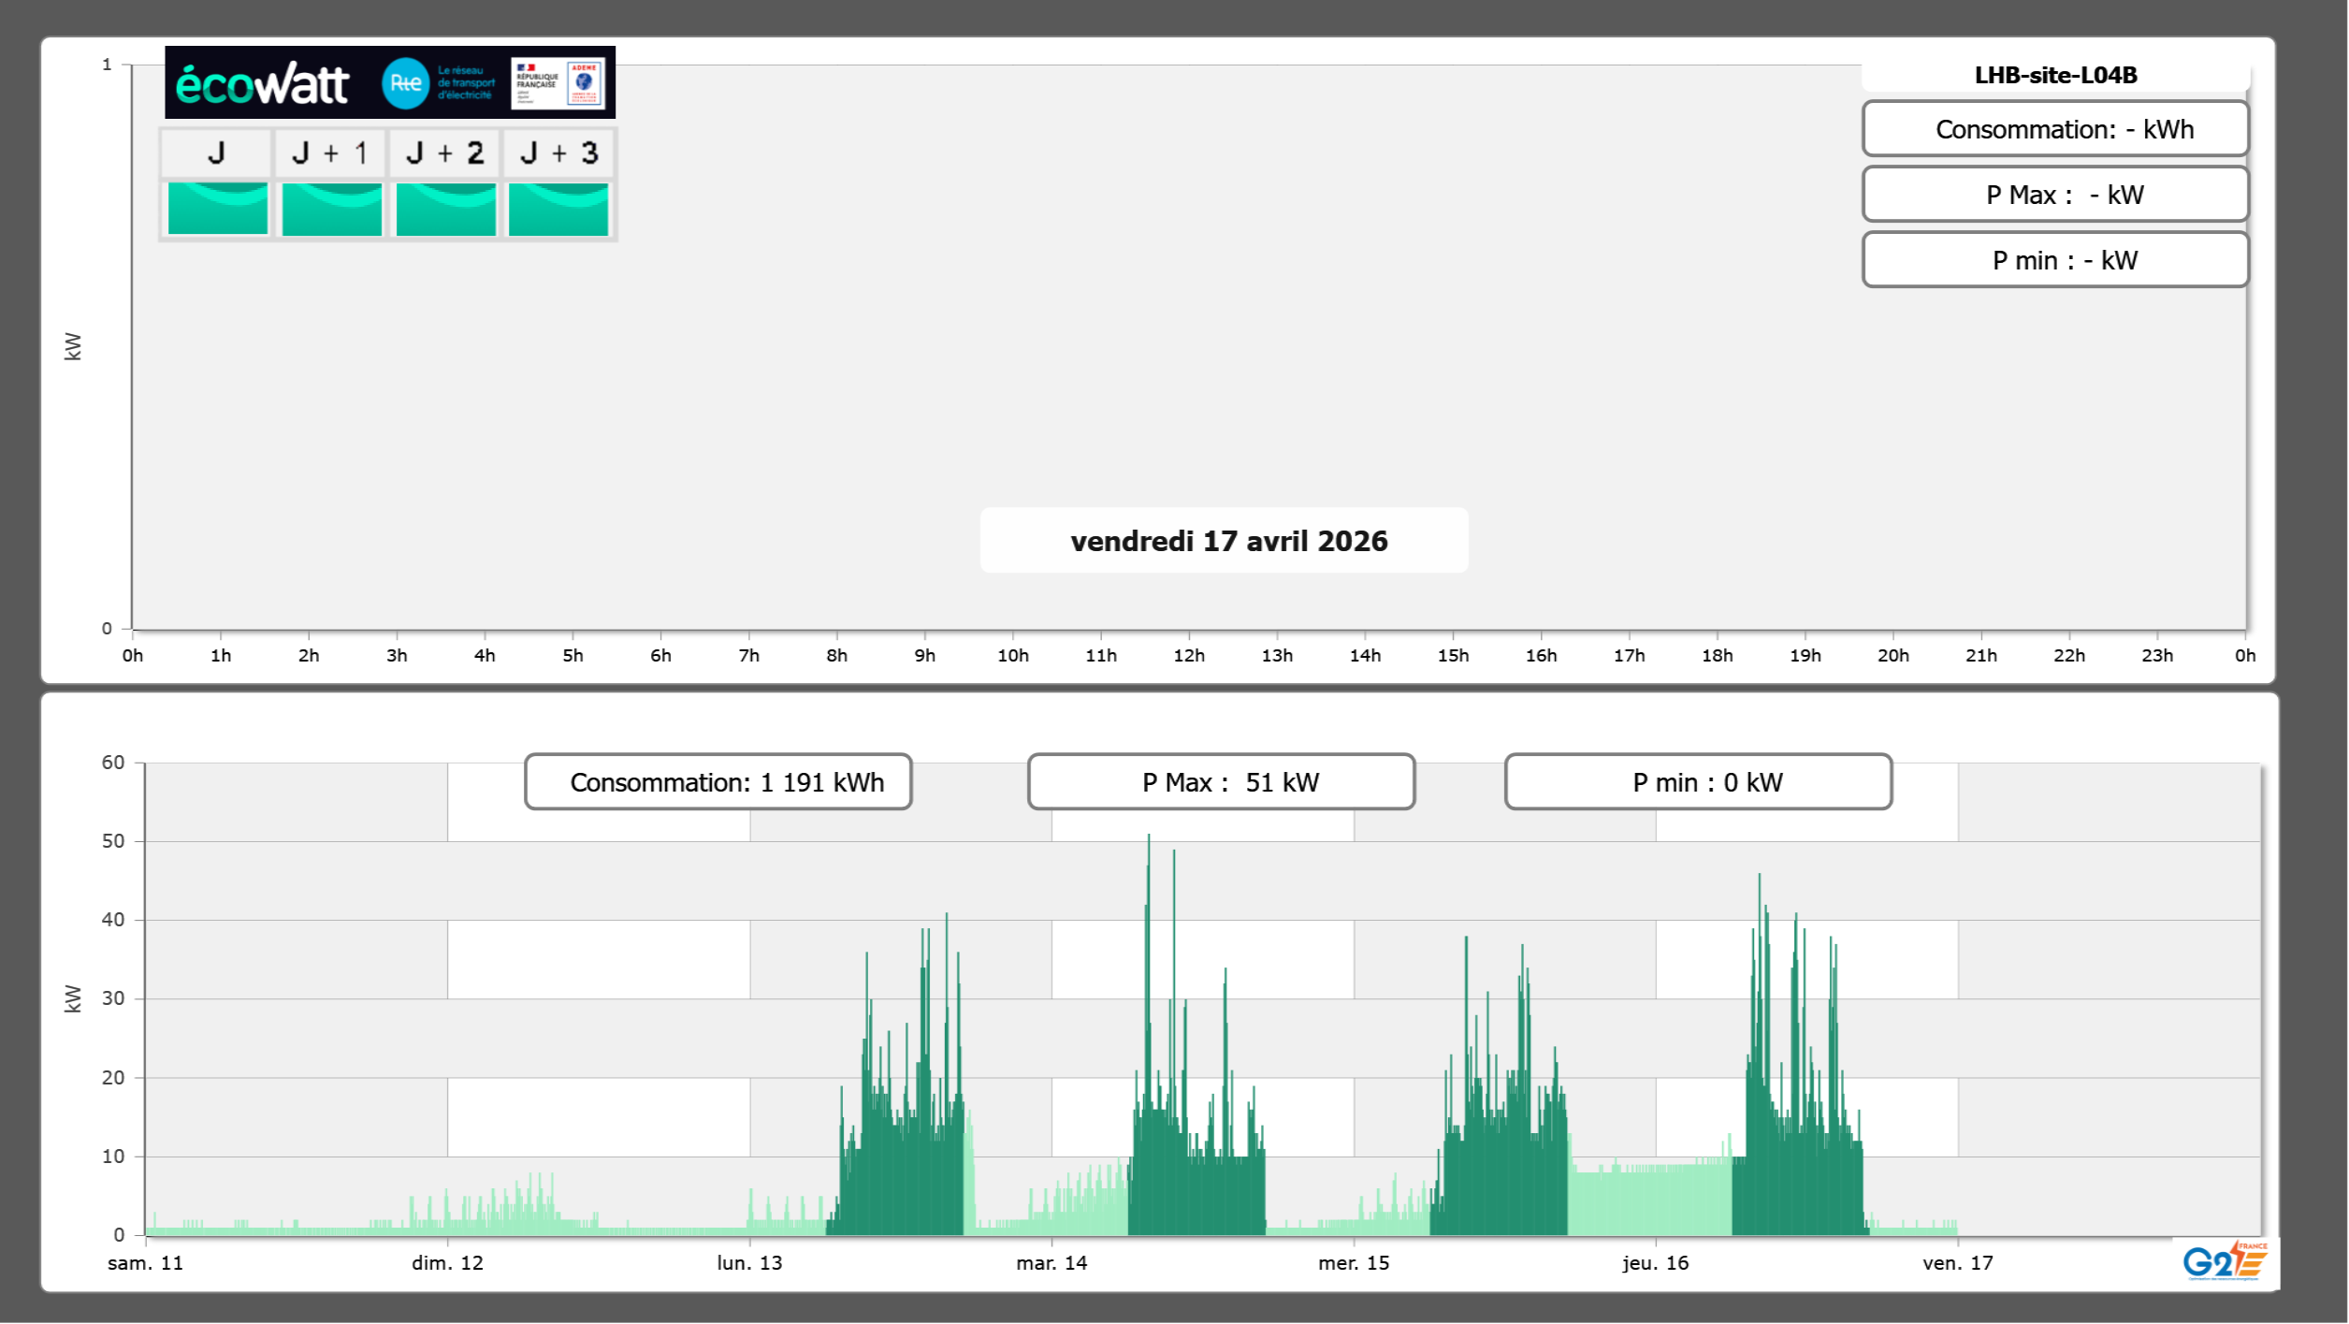Screen dimensions: 2349x1324
Task: Click the Rte round logo
Action: [405, 83]
